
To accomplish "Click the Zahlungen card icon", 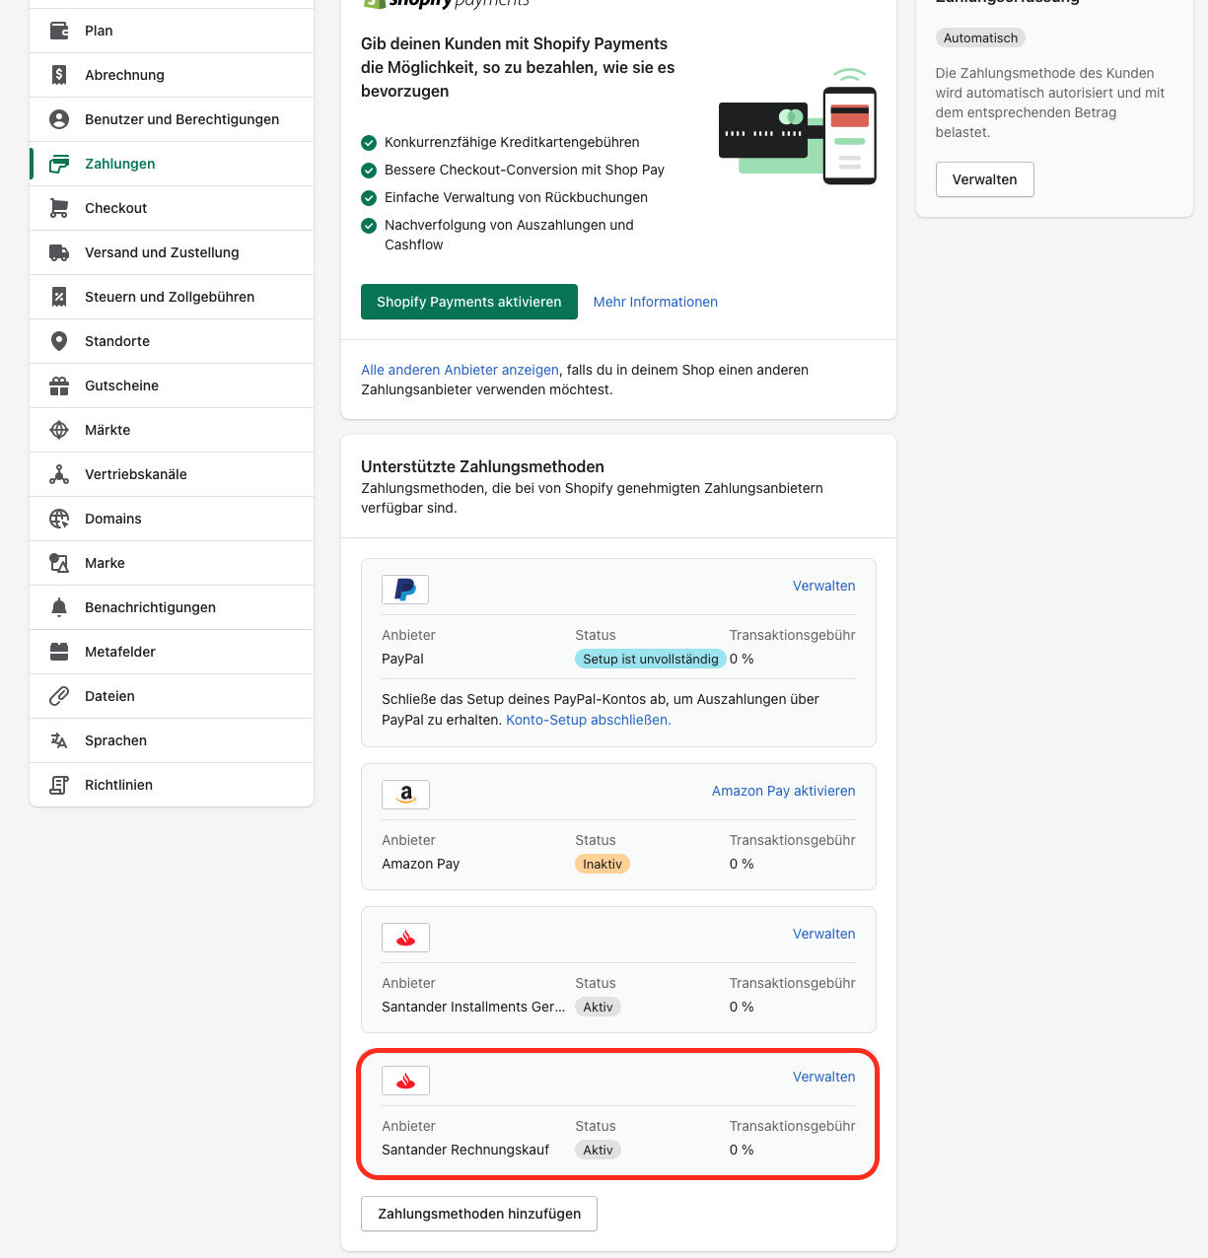I will (x=59, y=164).
